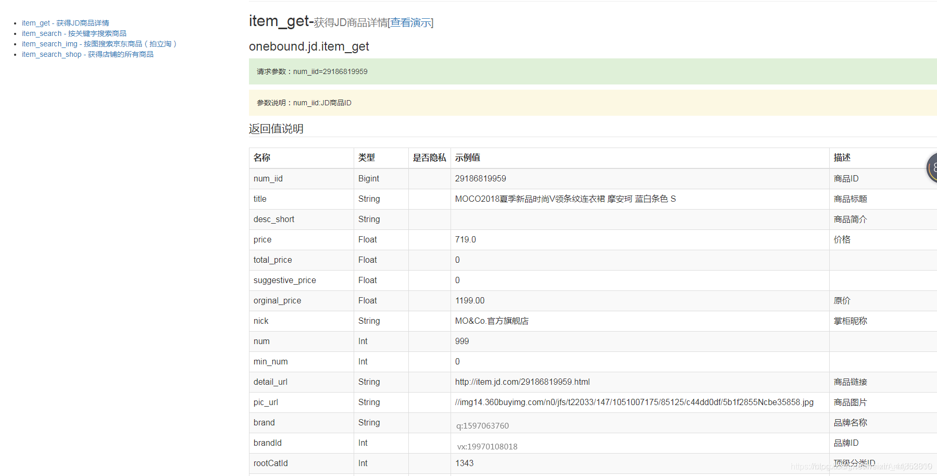Select the brand name cell
This screenshot has width=937, height=476.
pyautogui.click(x=302, y=423)
